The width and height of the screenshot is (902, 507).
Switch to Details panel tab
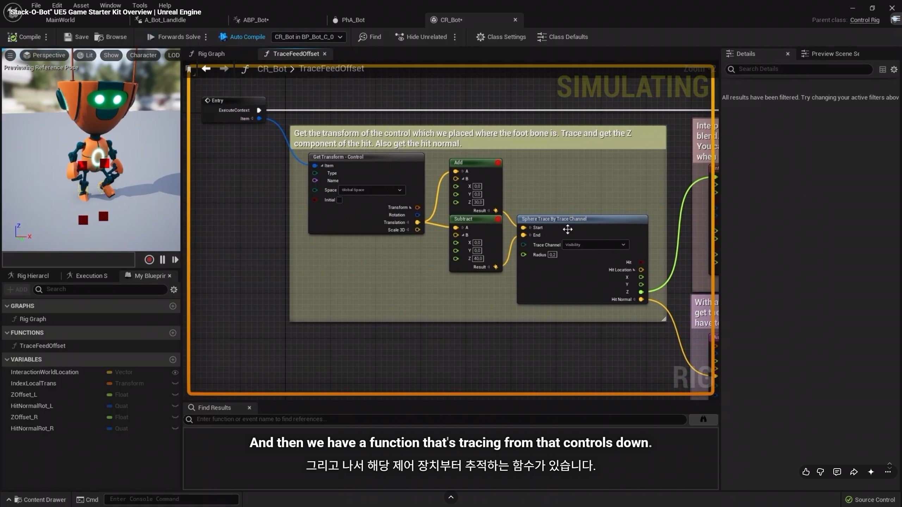click(x=746, y=54)
